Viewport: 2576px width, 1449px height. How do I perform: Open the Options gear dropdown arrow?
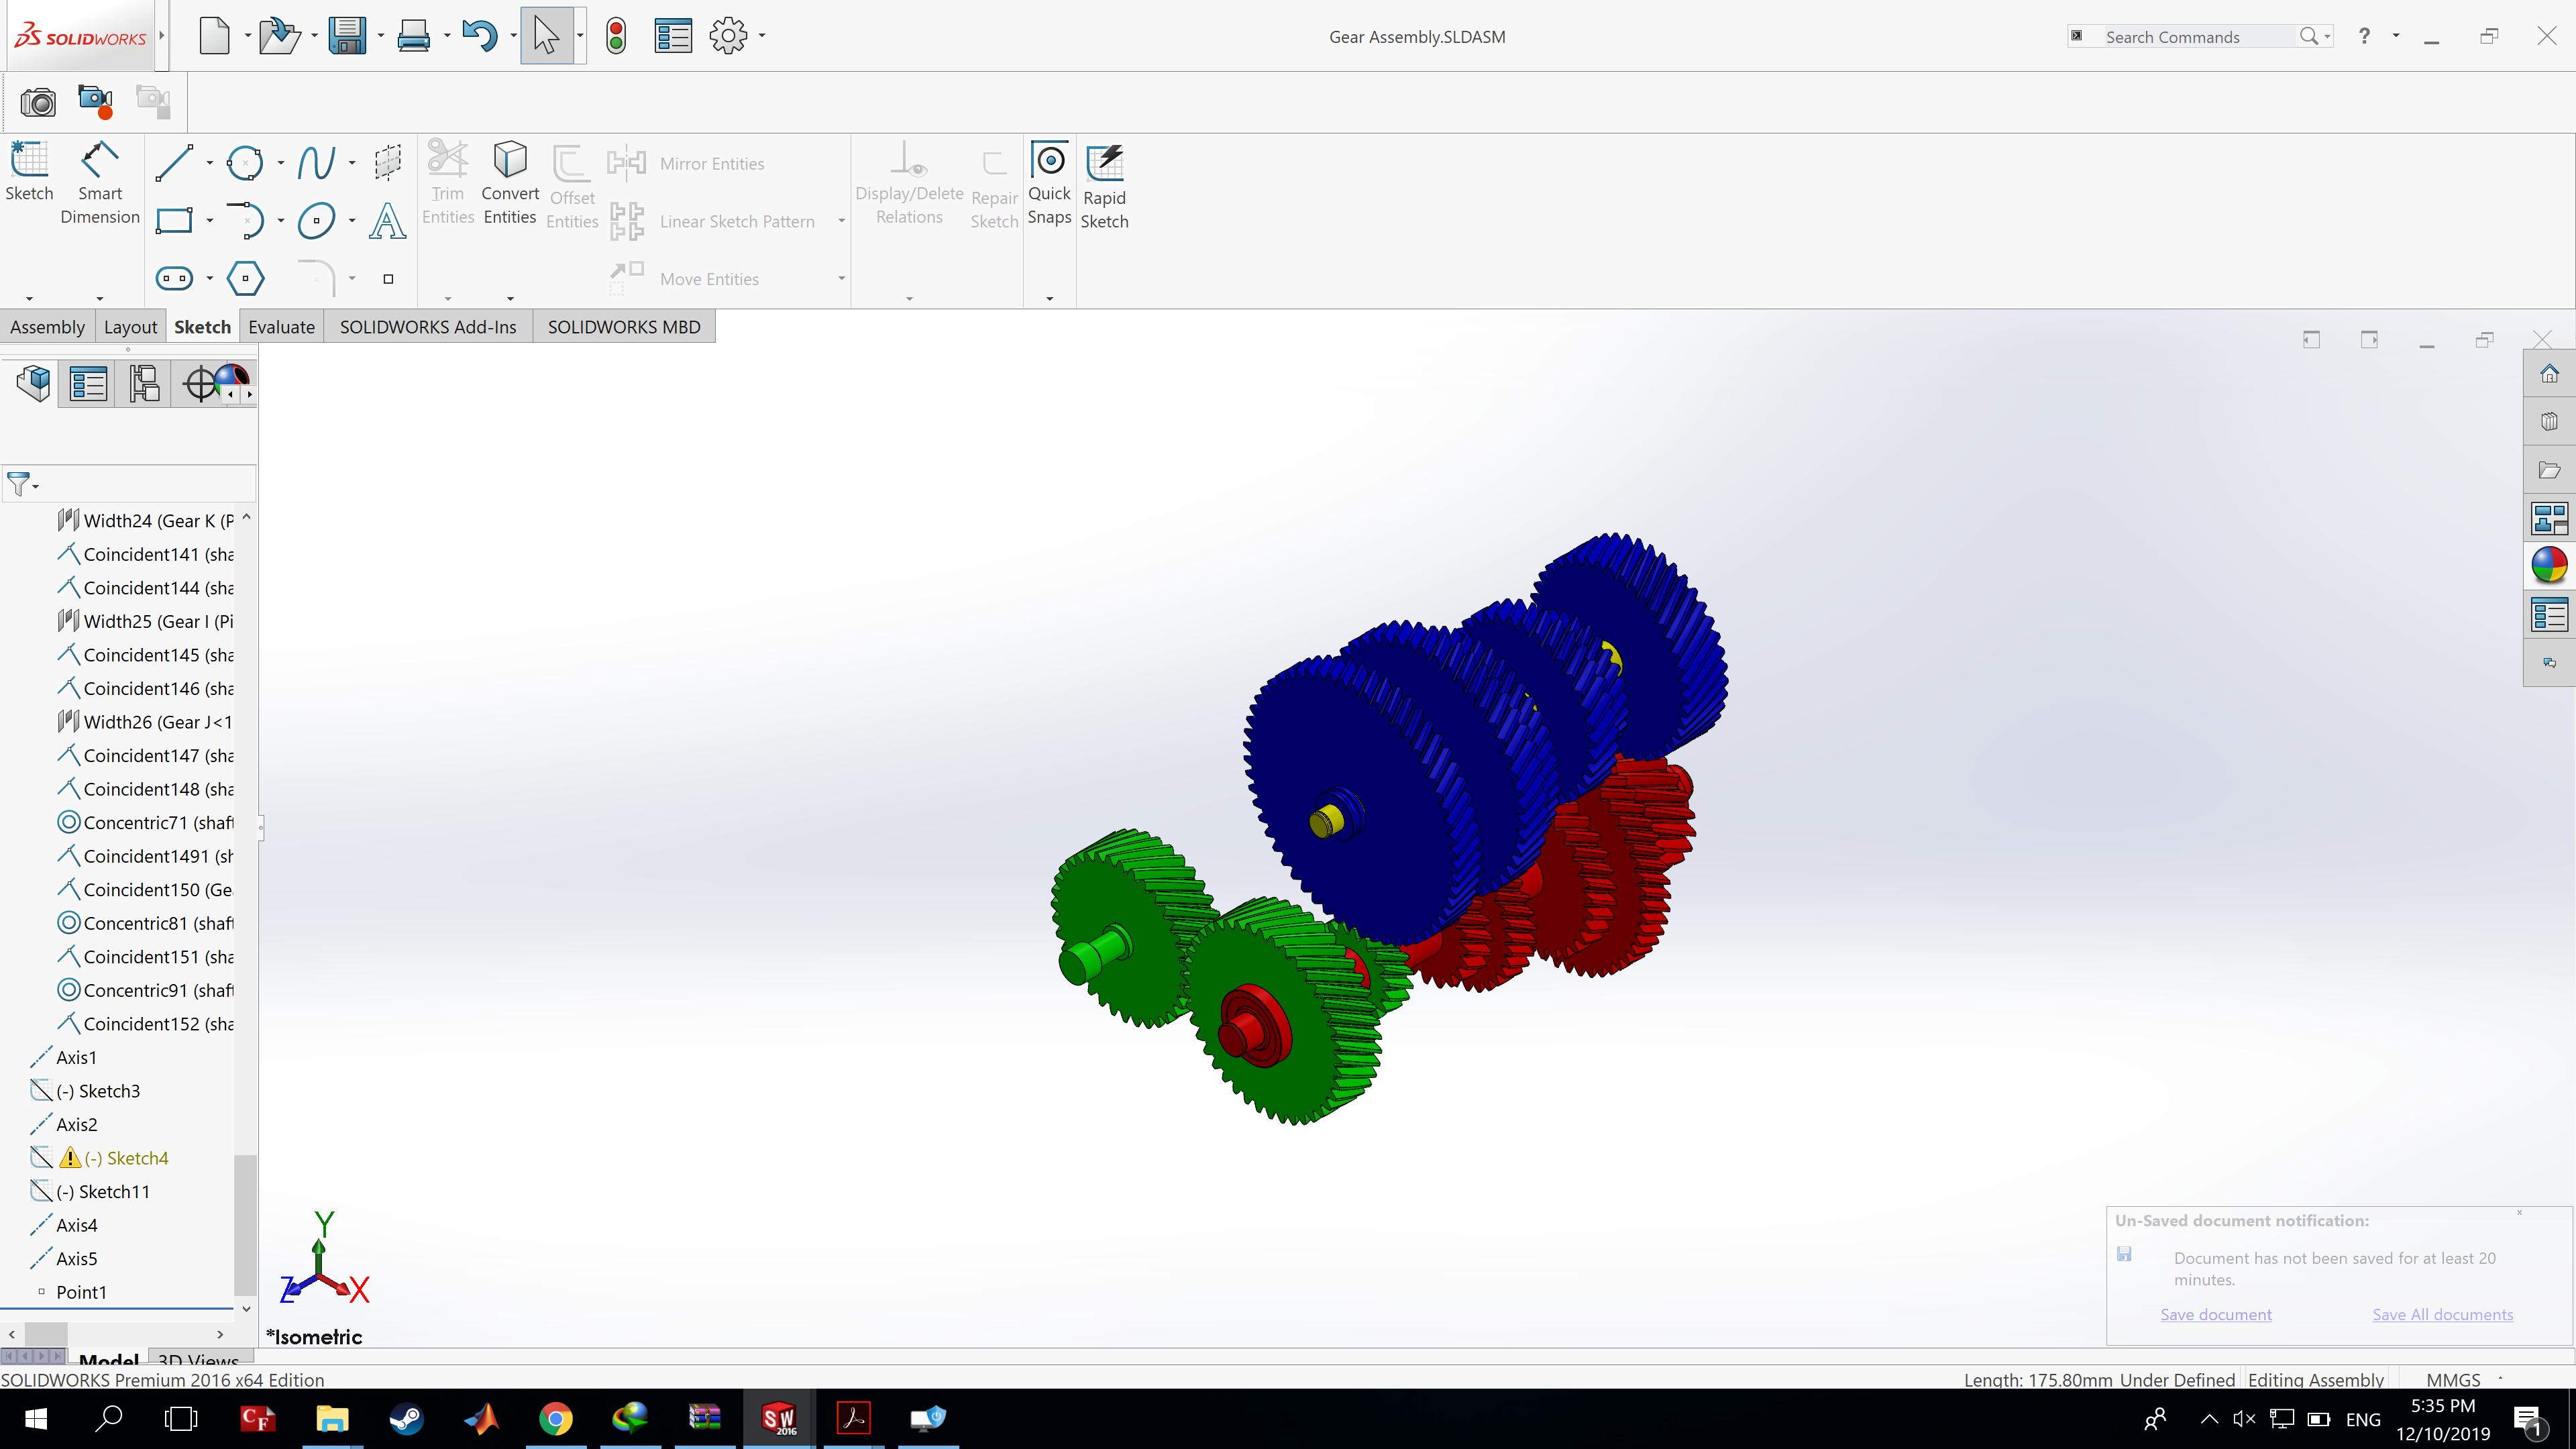[x=762, y=36]
